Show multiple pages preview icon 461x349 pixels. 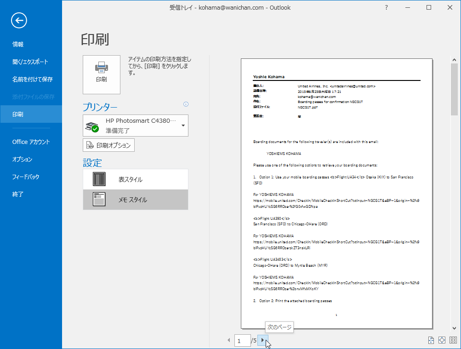453,340
